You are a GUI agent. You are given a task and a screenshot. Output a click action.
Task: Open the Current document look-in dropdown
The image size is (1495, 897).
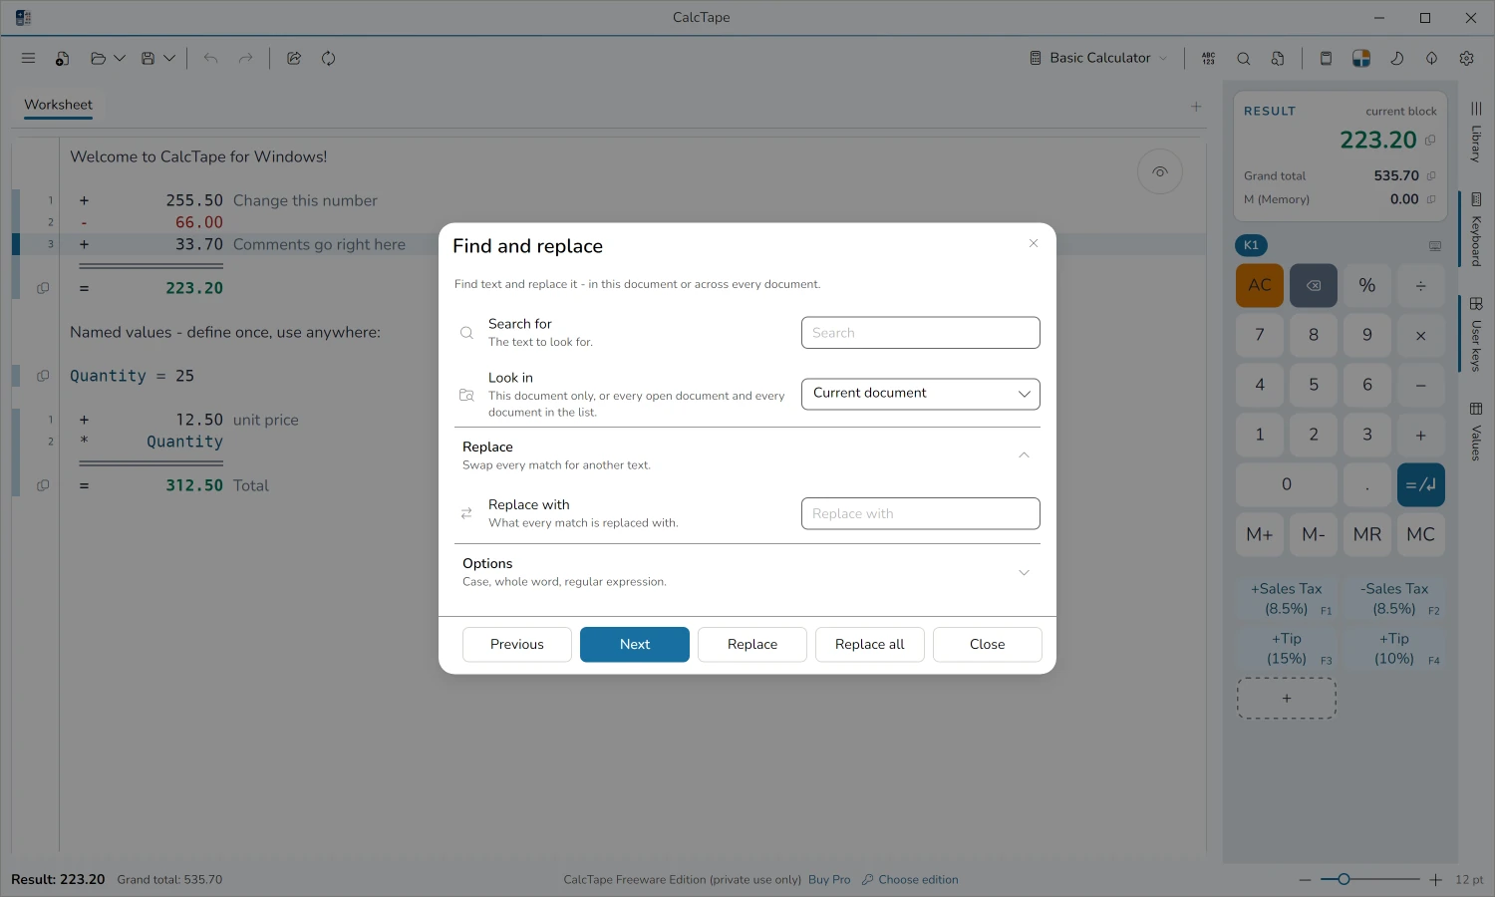[921, 394]
